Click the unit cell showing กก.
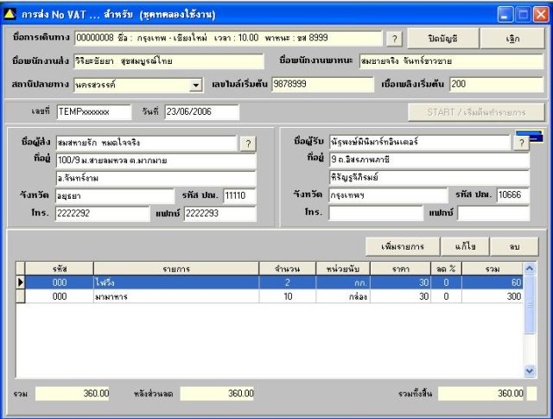This screenshot has width=553, height=419. [343, 283]
